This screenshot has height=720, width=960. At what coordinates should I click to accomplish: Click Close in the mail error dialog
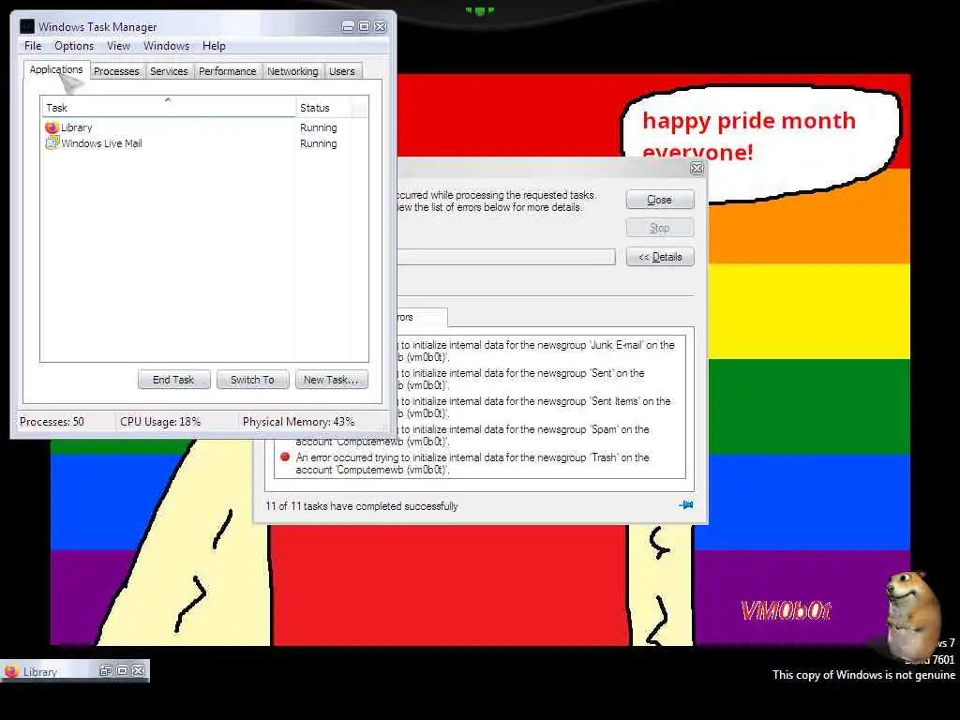click(659, 200)
